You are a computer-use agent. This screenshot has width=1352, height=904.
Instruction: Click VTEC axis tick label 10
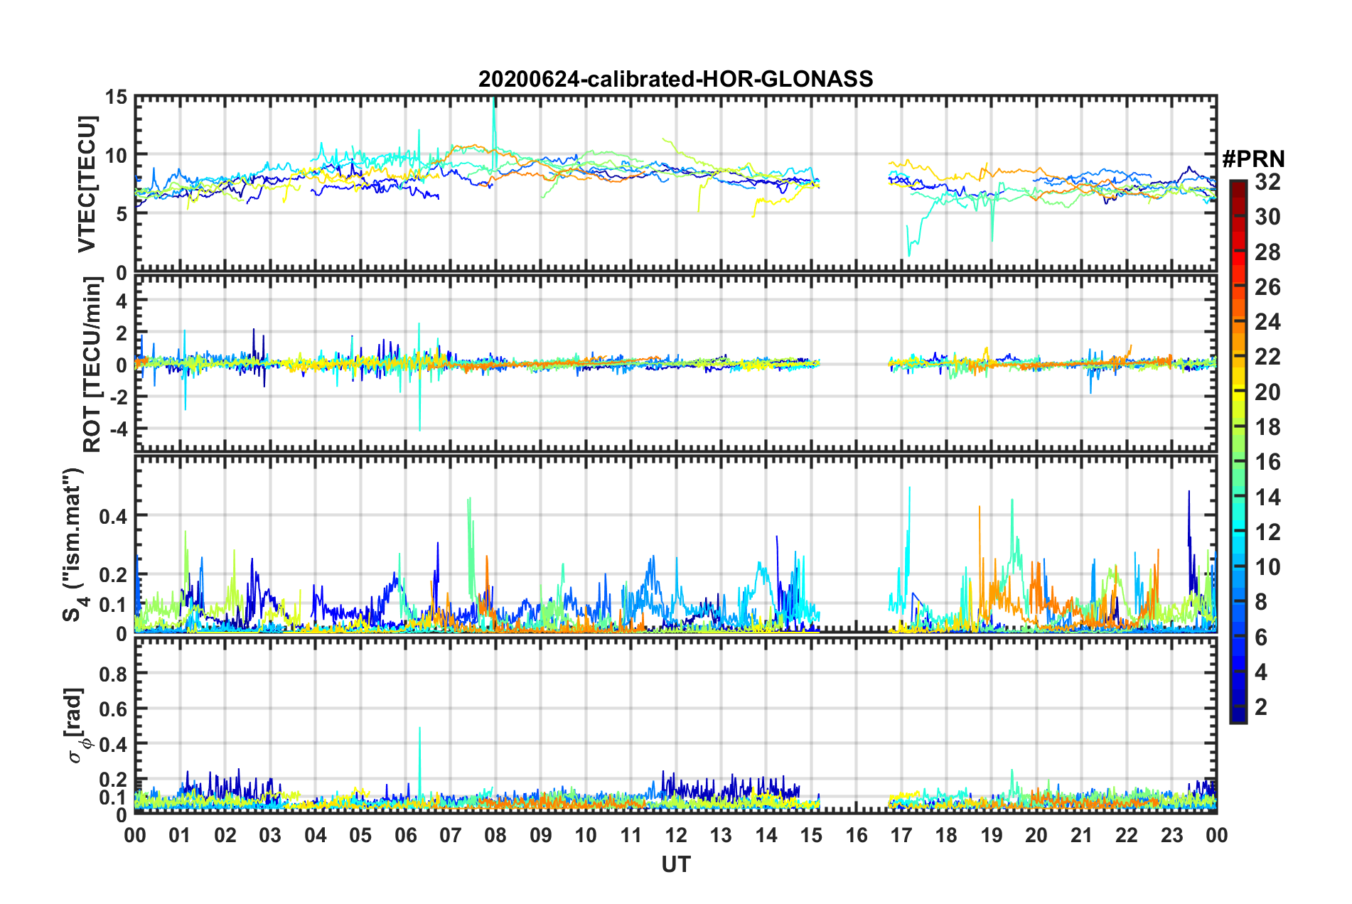pos(116,155)
